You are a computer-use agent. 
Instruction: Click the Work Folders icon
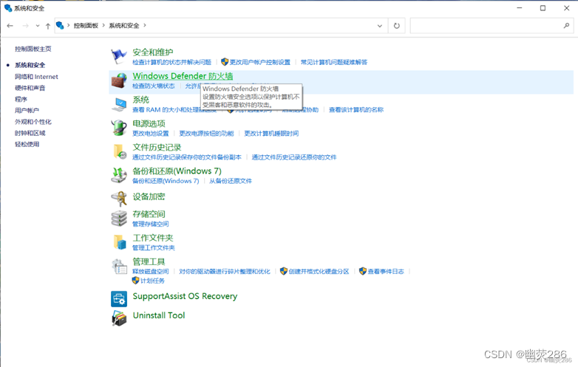coord(119,242)
